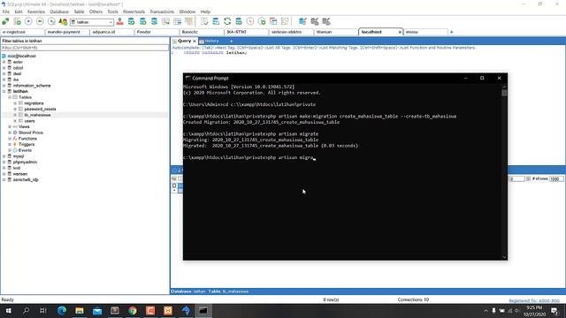
Task: Expand the information_schema database node
Action: 4,86
